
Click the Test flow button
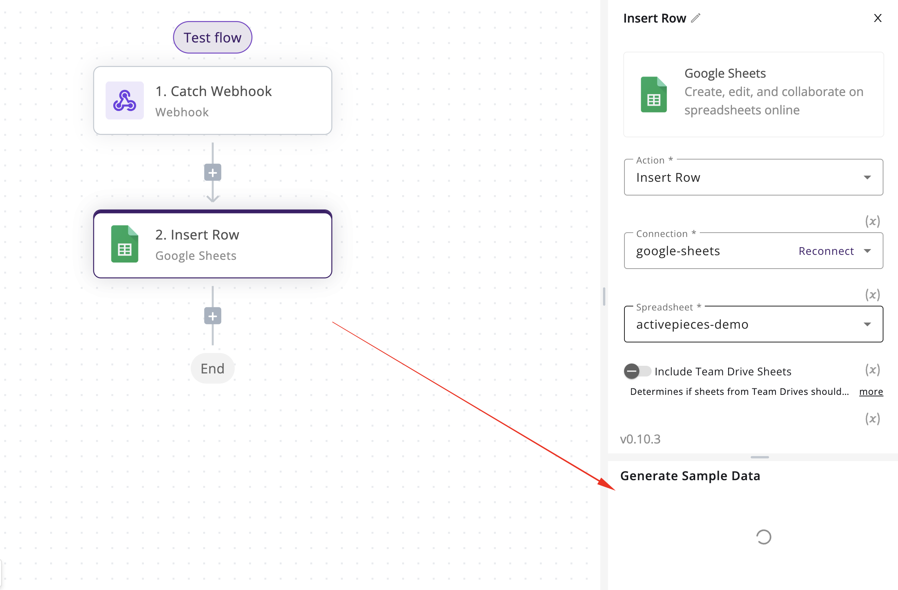point(212,37)
